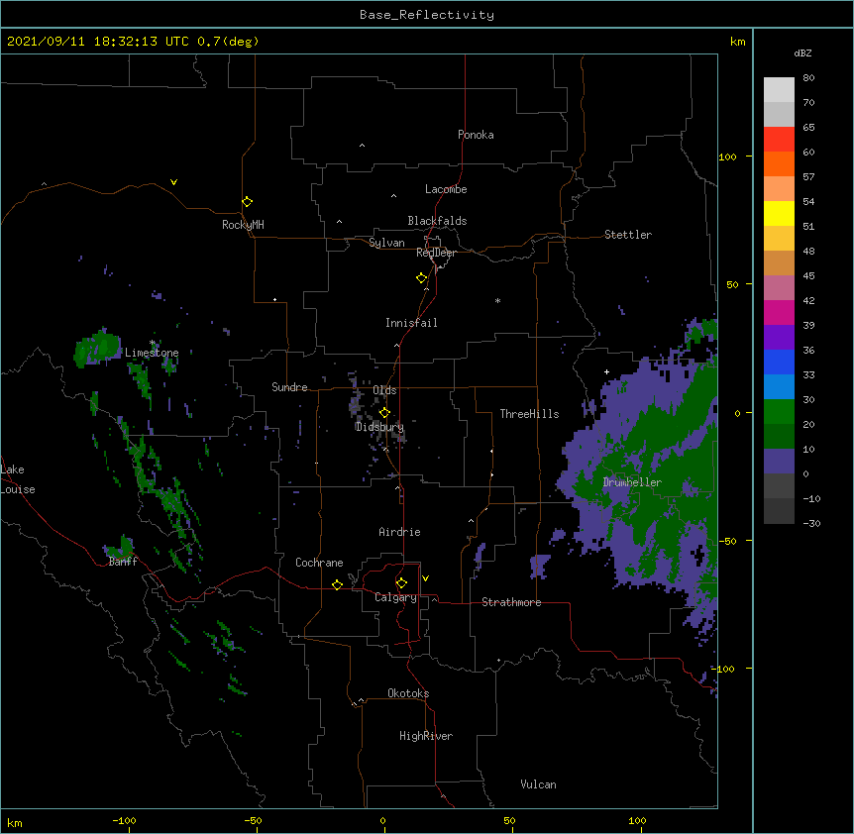The height and width of the screenshot is (834, 854).
Task: Click the Ponoka city label
Action: tap(476, 135)
